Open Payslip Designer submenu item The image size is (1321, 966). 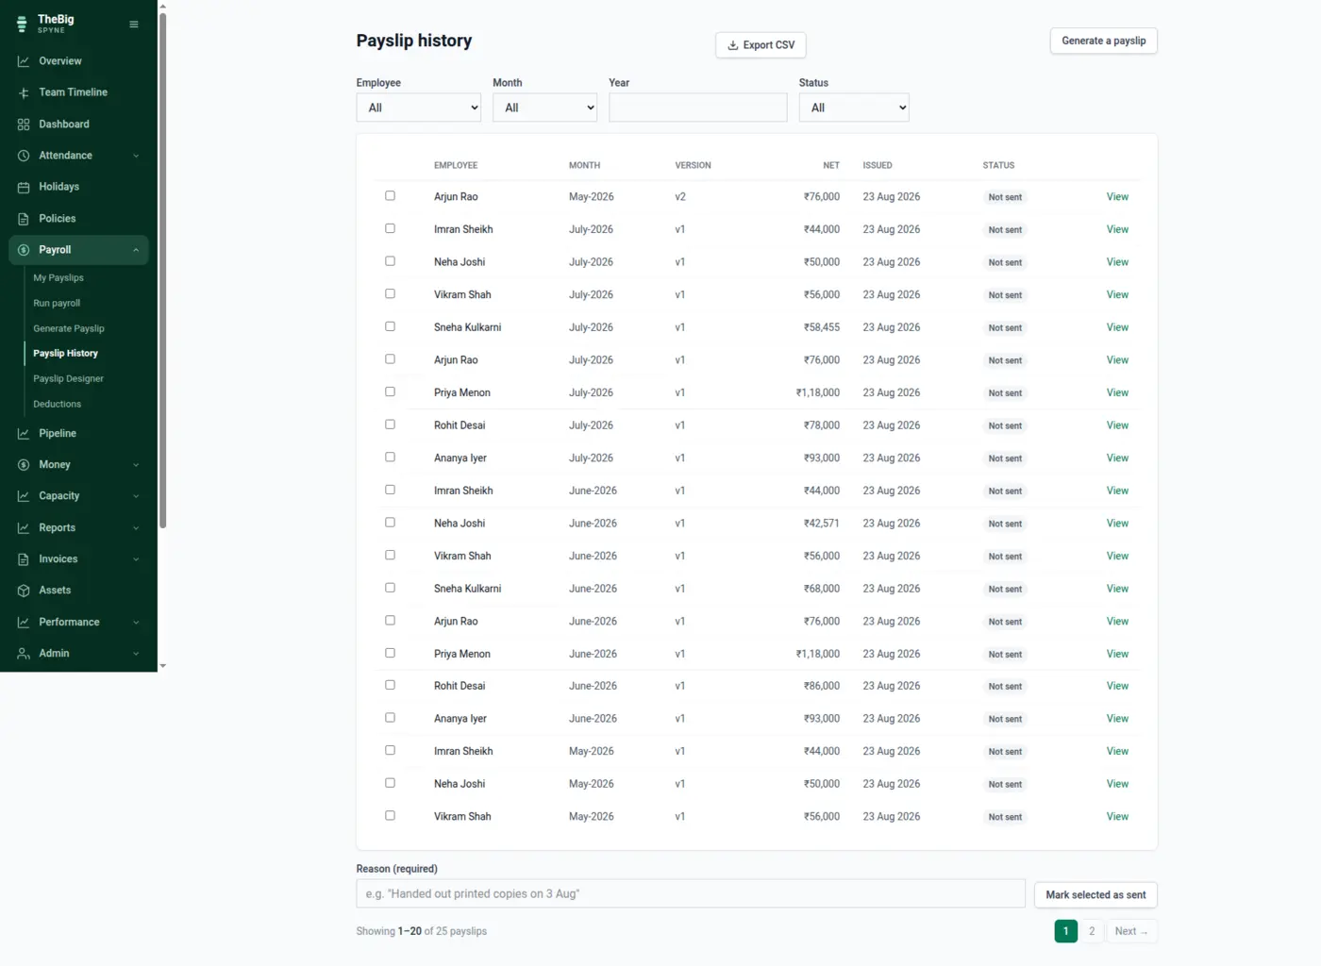pyautogui.click(x=69, y=379)
